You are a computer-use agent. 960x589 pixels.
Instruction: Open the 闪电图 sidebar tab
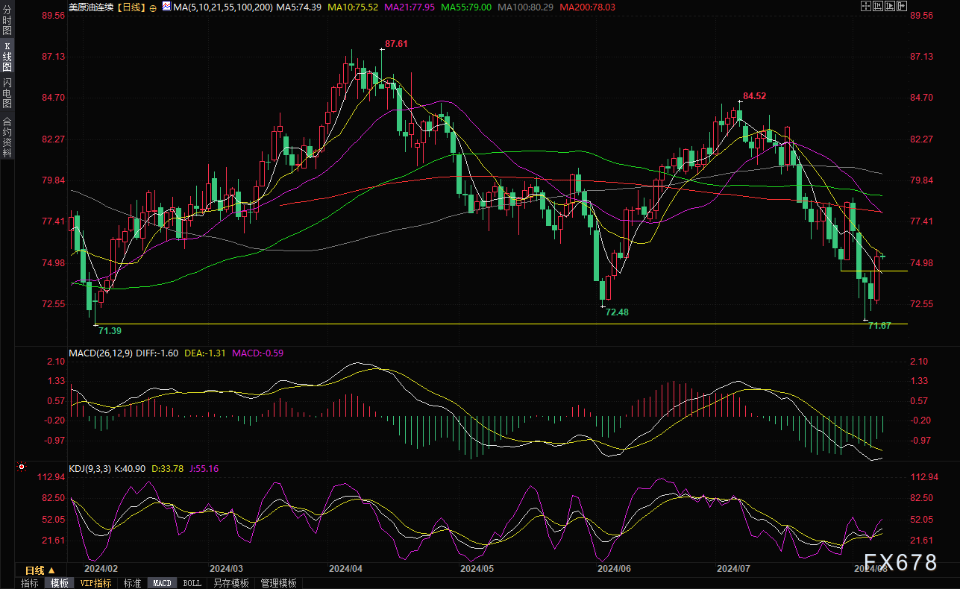tap(7, 93)
